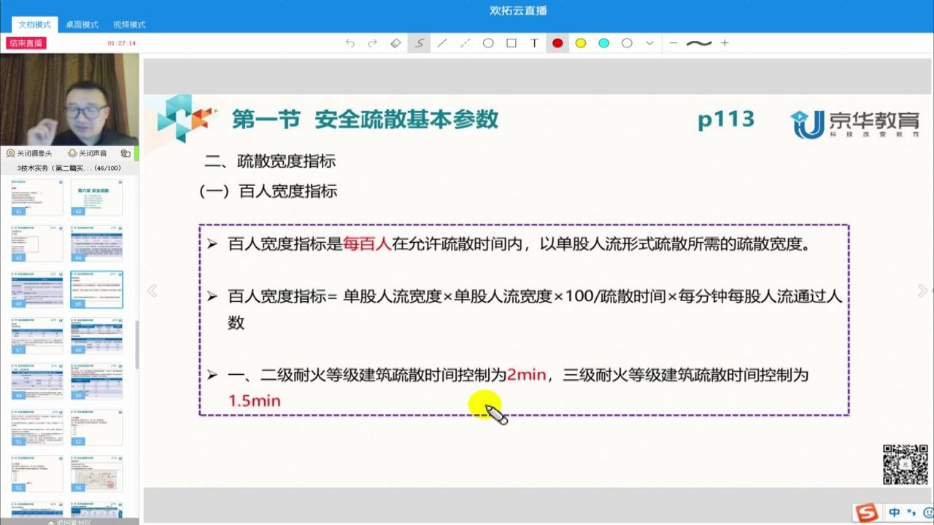Toggle the camera switch icon beside 关闭声音

[x=124, y=153]
